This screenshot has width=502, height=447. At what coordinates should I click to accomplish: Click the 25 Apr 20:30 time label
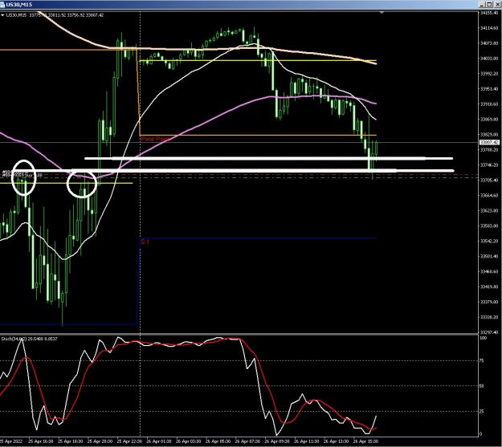click(x=100, y=441)
